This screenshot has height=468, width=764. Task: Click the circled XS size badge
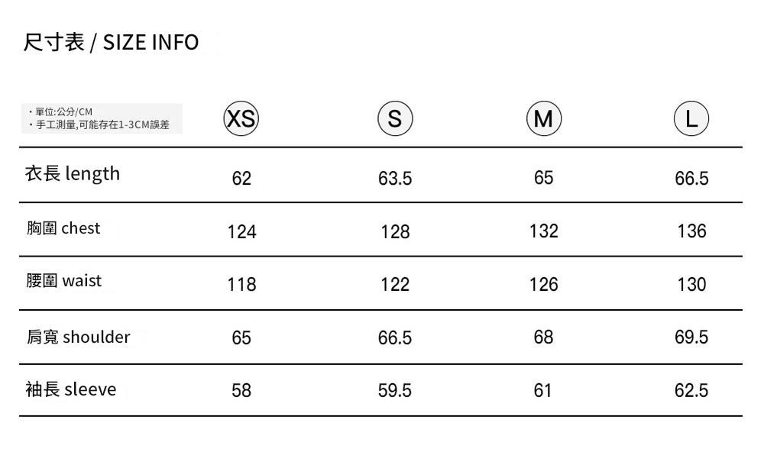241,118
